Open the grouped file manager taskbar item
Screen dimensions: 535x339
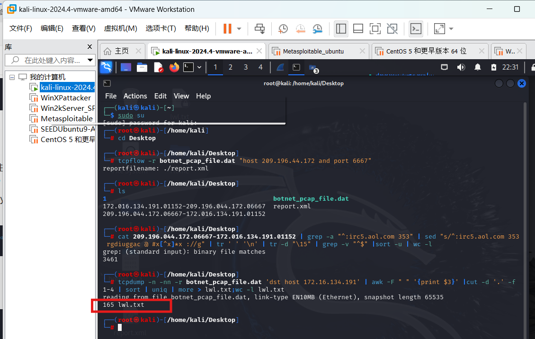(313, 68)
